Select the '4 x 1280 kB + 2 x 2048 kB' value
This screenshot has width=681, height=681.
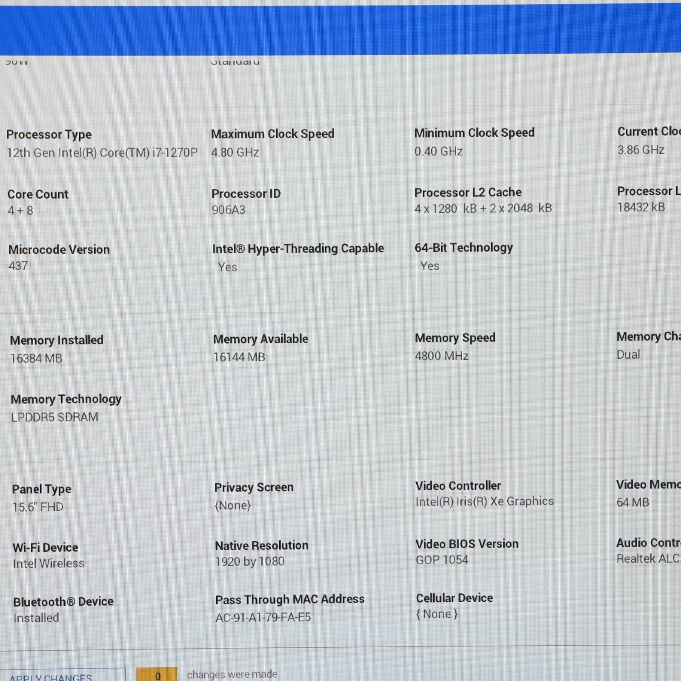[x=483, y=209]
